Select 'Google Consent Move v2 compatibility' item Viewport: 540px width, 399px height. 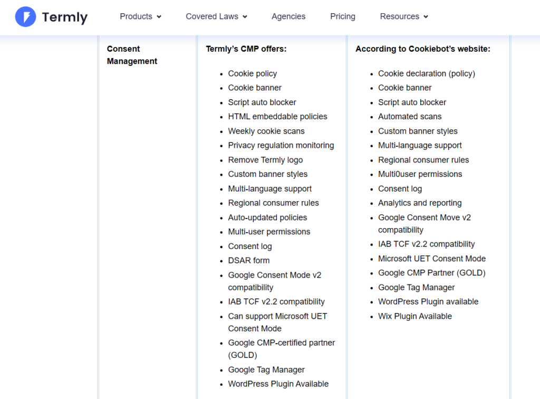click(x=425, y=224)
